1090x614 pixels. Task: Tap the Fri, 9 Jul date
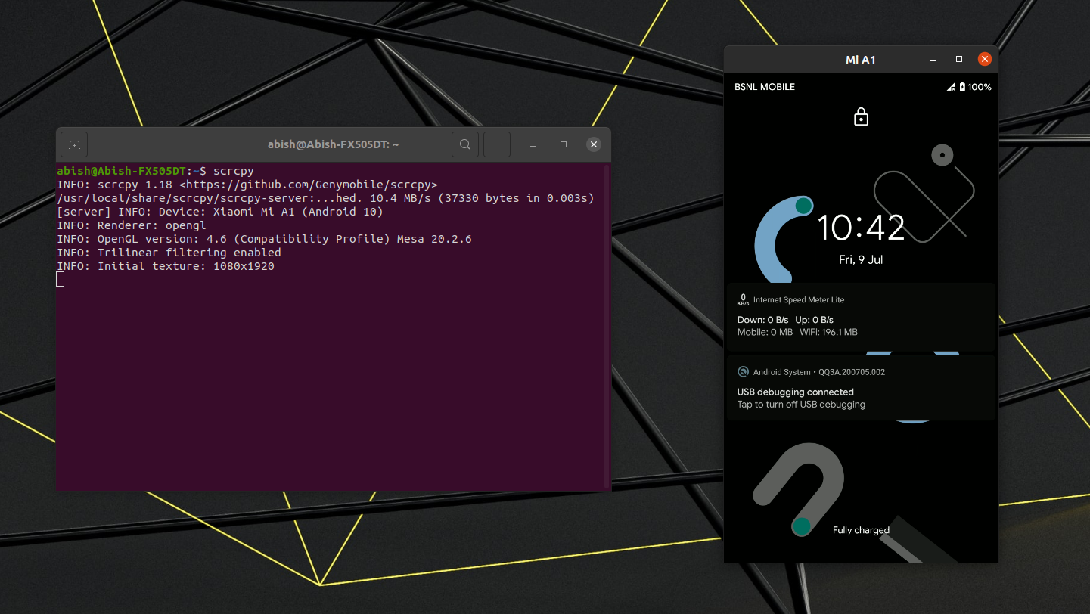[x=861, y=259]
